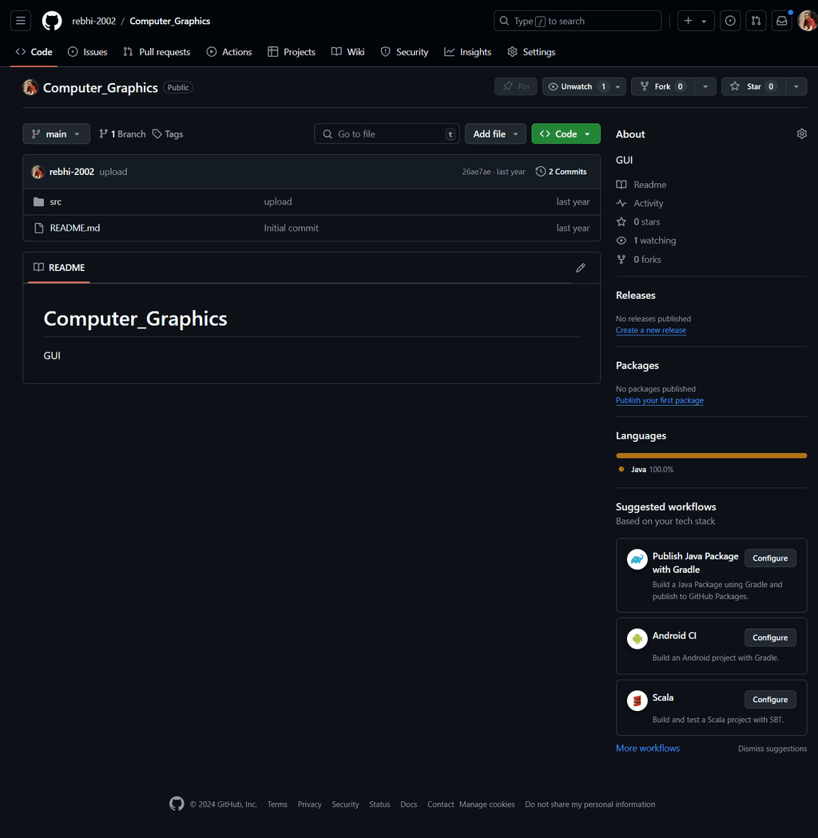Click the README.md file icon

38,228
